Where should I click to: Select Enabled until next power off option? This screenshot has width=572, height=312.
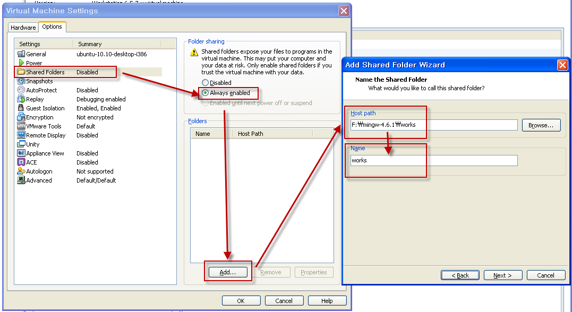(257, 103)
